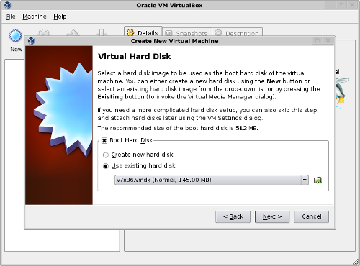Click the VirtualBox logo in main title bar
The image size is (360, 266).
pos(8,5)
